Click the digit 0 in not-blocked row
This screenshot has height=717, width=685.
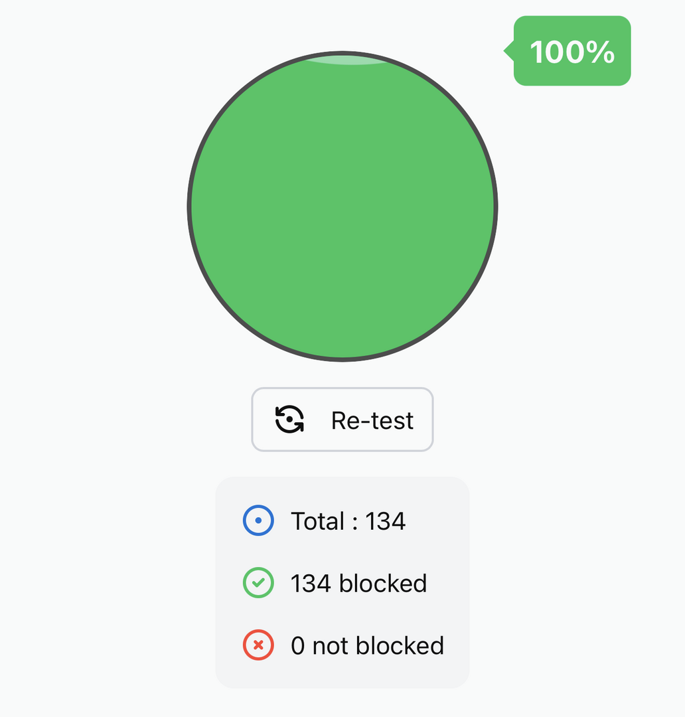pyautogui.click(x=298, y=646)
